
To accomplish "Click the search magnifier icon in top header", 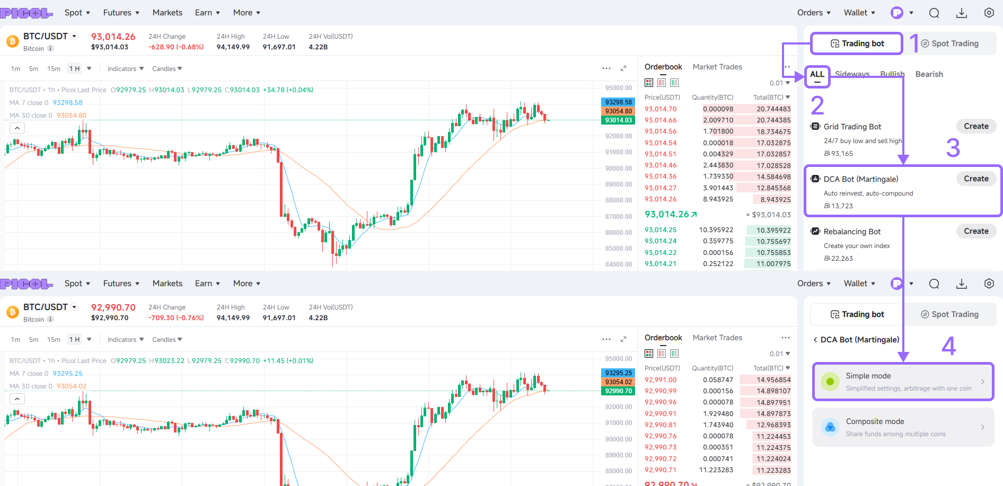I will [934, 13].
